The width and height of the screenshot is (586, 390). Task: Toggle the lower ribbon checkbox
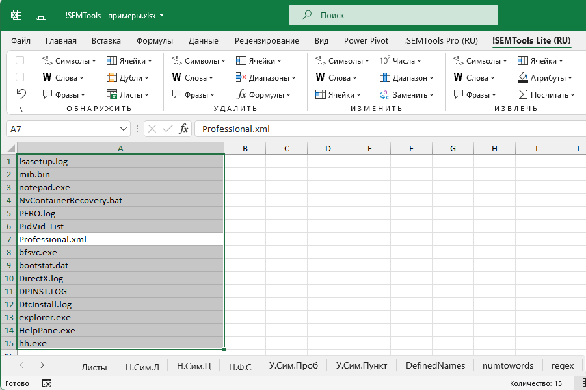(x=20, y=77)
